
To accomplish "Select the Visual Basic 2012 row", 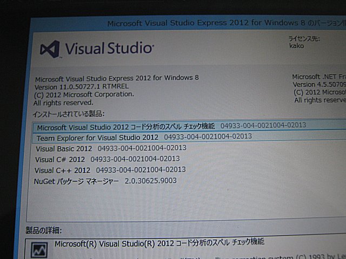I will tap(111, 148).
